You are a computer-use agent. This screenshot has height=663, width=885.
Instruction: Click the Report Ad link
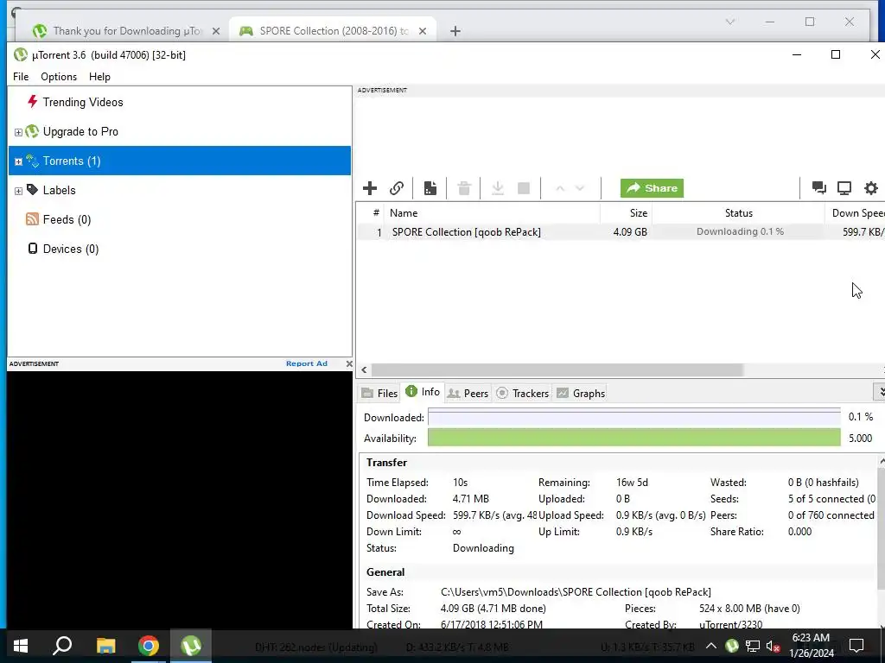[x=307, y=363]
